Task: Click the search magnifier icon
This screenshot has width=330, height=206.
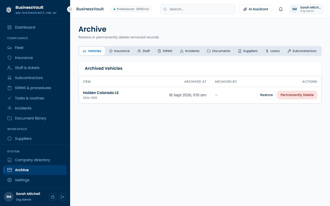Action: tap(165, 9)
